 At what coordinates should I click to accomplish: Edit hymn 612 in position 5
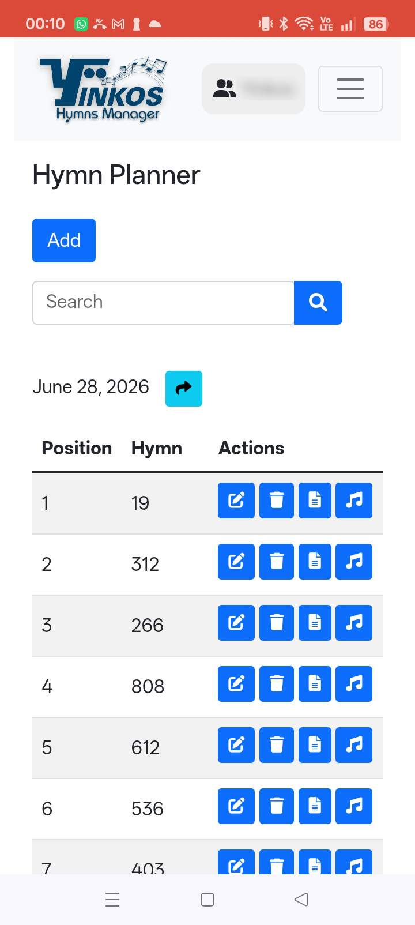coord(236,745)
